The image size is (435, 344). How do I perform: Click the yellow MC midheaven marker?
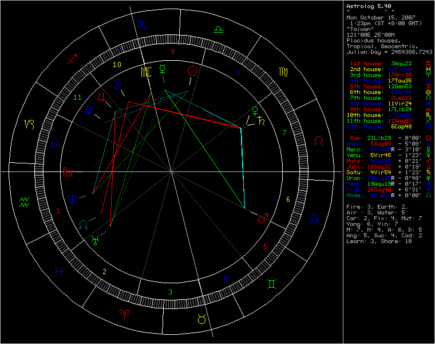point(147,72)
